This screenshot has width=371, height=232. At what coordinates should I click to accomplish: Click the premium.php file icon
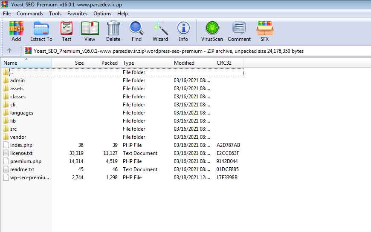[x=6, y=161]
